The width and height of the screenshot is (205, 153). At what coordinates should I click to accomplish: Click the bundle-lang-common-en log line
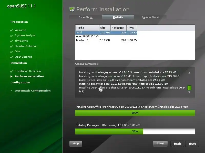point(130,76)
